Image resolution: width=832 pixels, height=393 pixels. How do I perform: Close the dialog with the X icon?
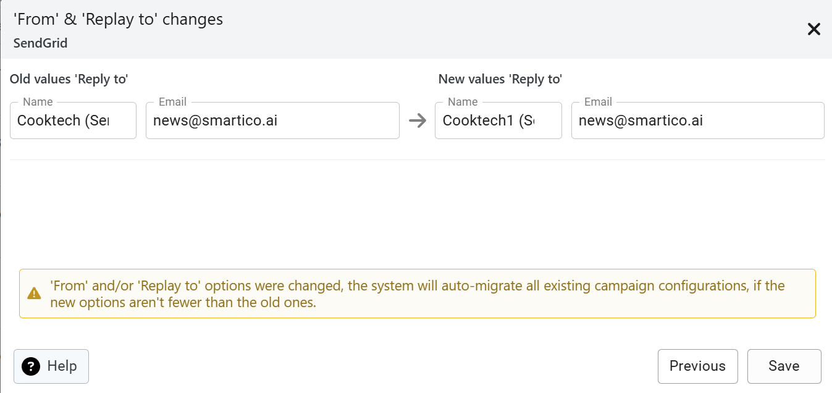814,29
